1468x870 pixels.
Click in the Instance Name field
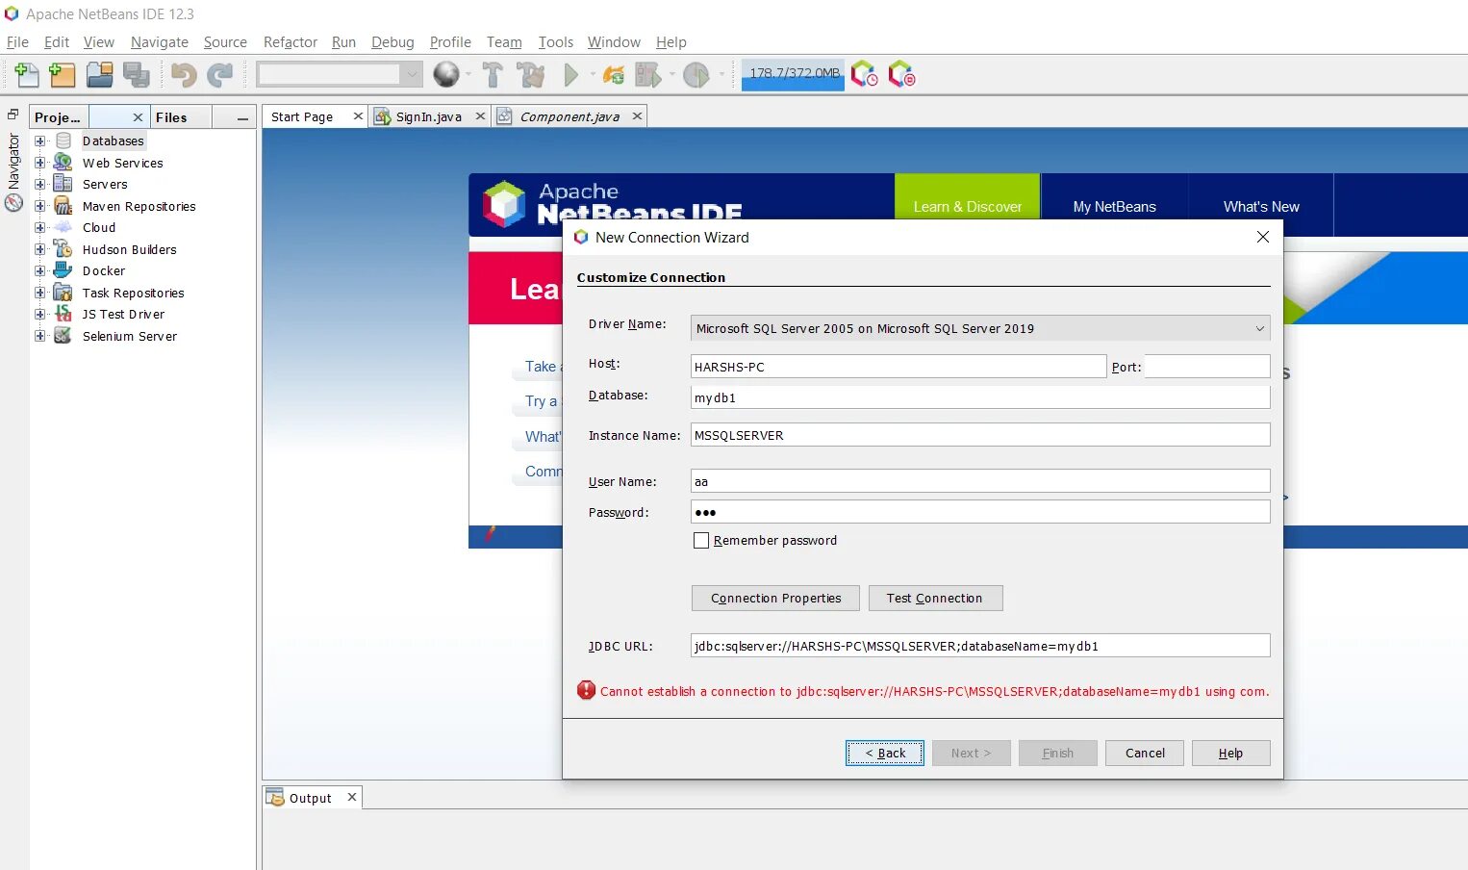point(980,435)
